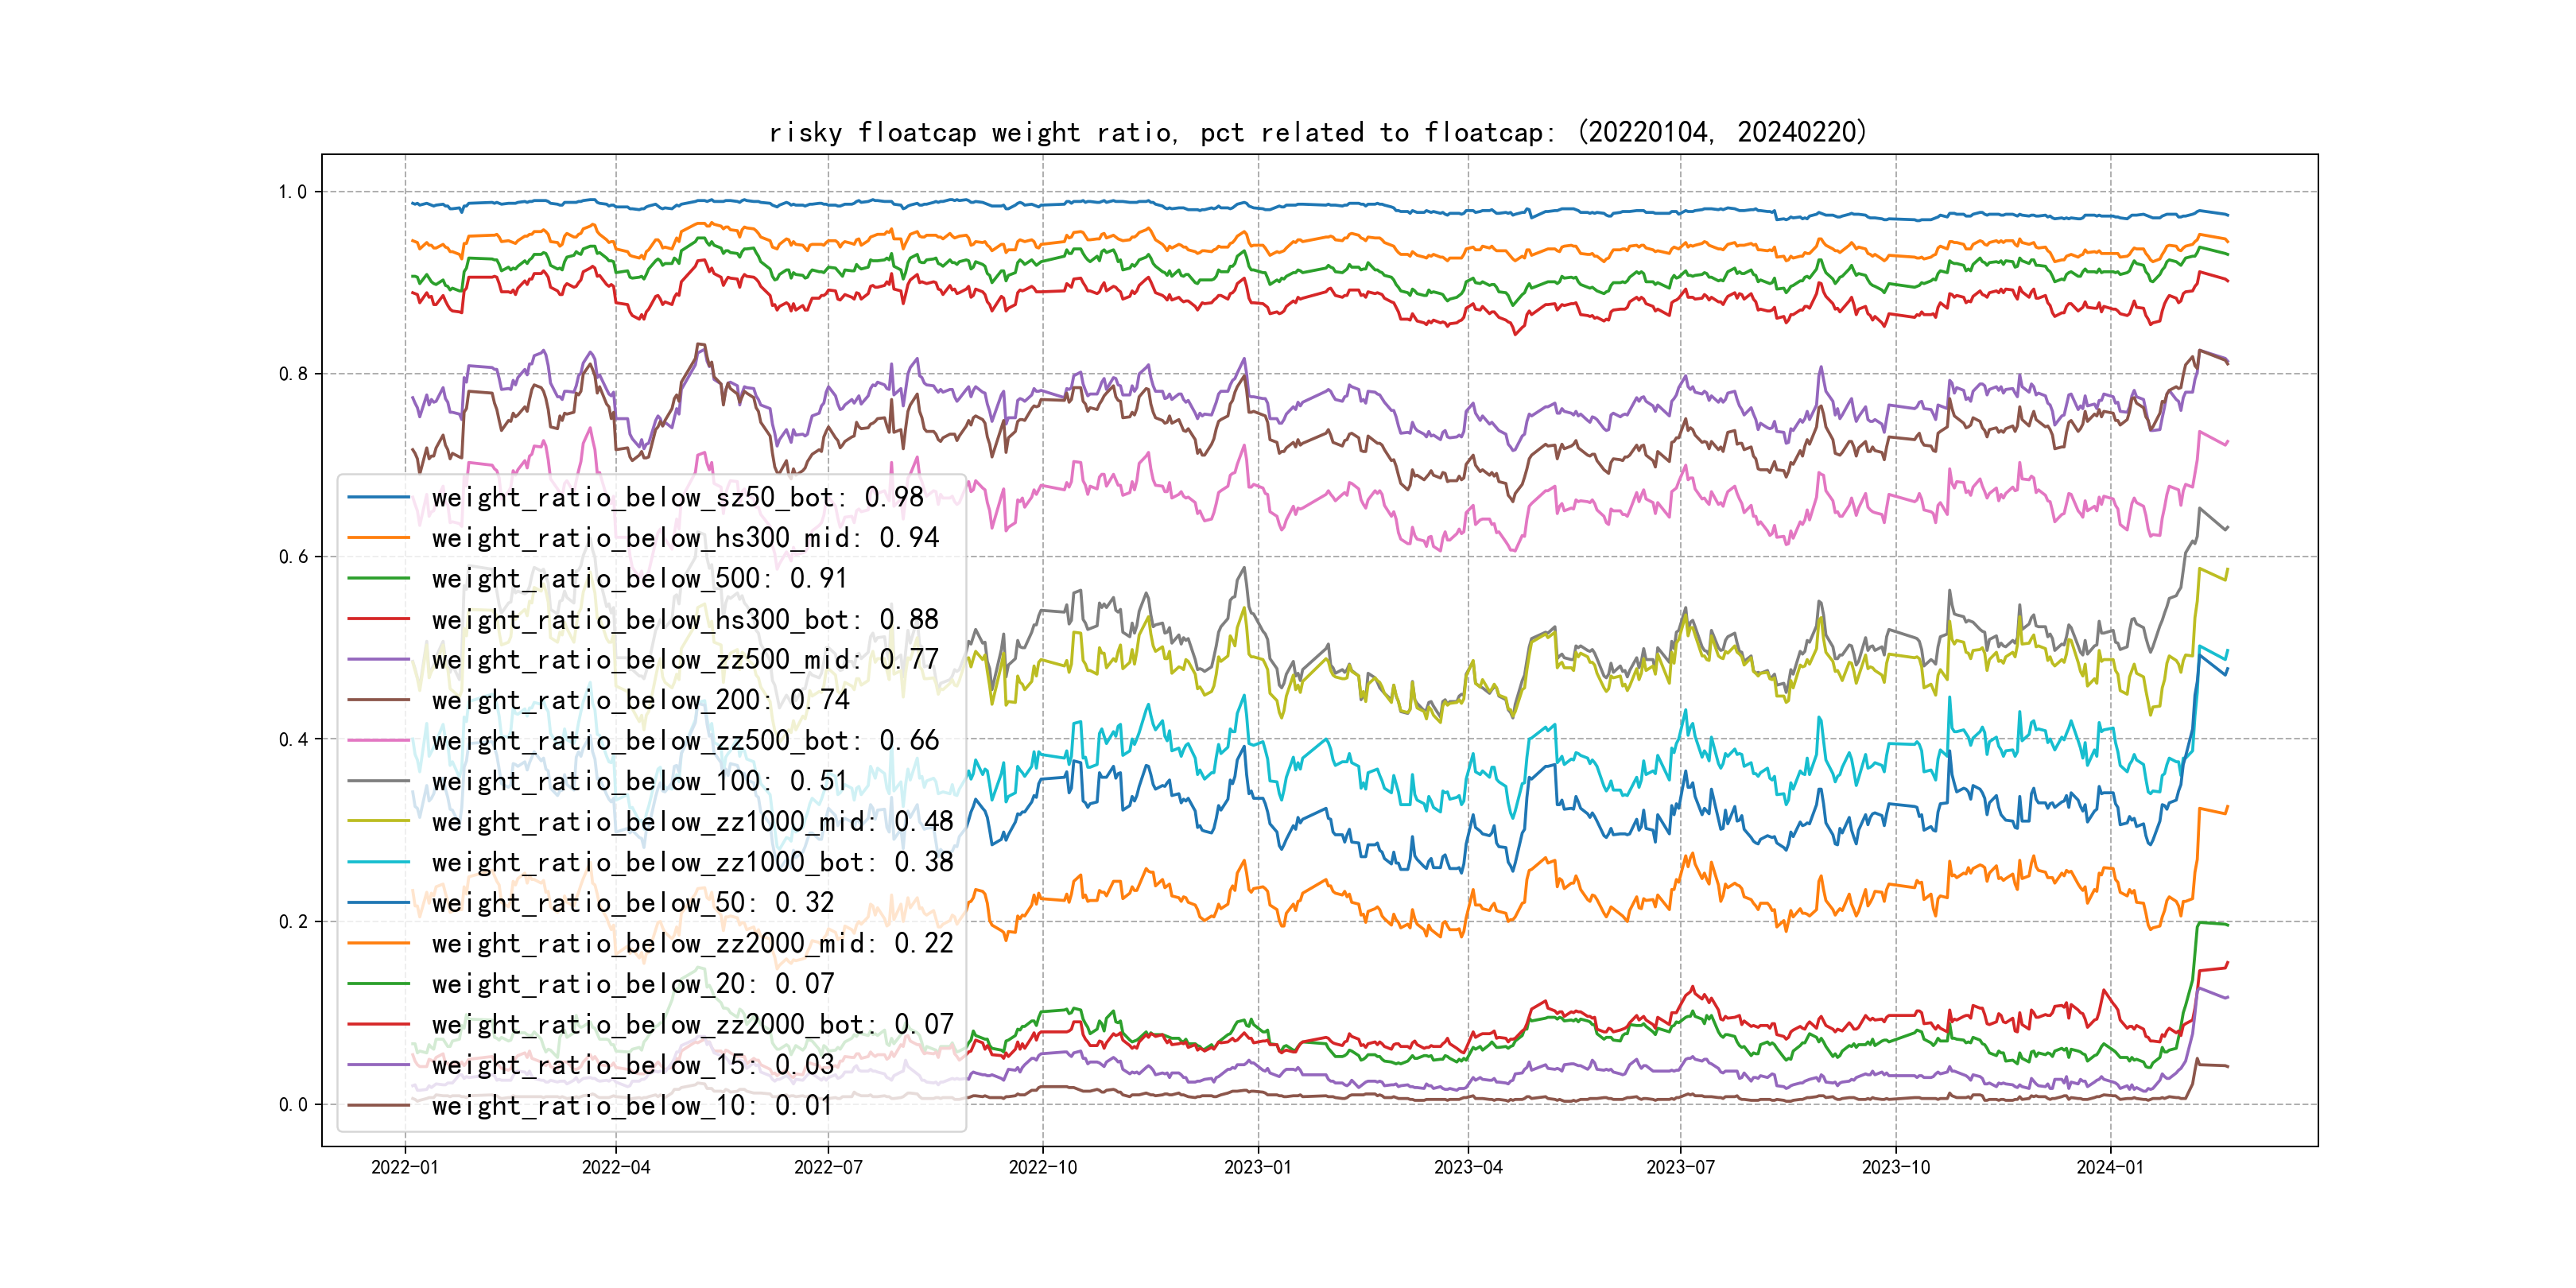
Task: Click legend entry weight_ratio_below_sz50_bot
Action: pyautogui.click(x=677, y=497)
